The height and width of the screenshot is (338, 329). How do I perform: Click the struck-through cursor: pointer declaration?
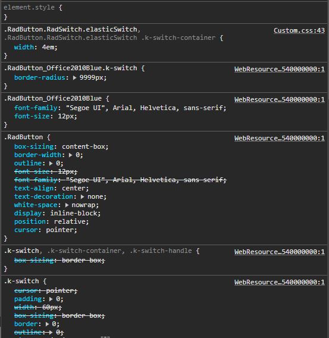[x=46, y=291]
